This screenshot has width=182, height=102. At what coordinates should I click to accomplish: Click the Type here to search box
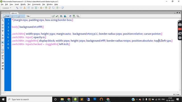(29, 99)
